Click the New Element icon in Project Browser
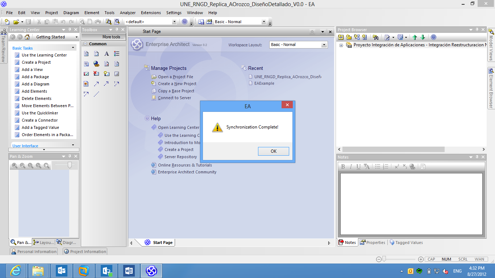The height and width of the screenshot is (278, 495). click(x=365, y=37)
